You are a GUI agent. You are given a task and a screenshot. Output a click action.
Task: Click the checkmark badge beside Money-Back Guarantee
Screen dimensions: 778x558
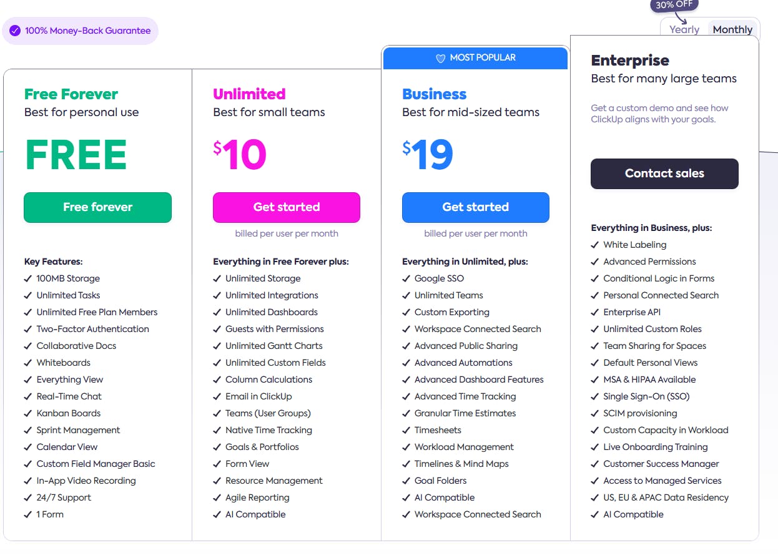pos(14,30)
